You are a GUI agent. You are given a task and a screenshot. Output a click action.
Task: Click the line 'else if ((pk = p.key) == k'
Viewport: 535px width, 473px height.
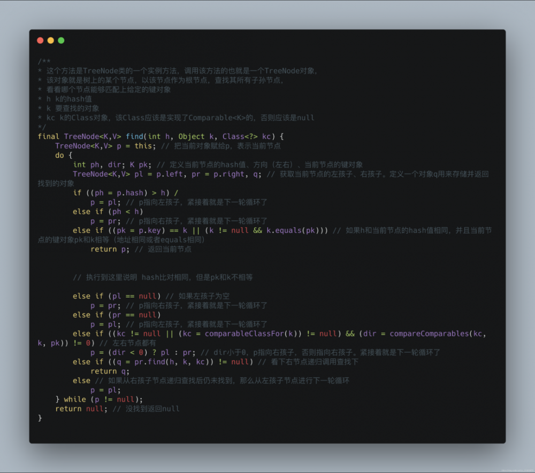(200, 230)
